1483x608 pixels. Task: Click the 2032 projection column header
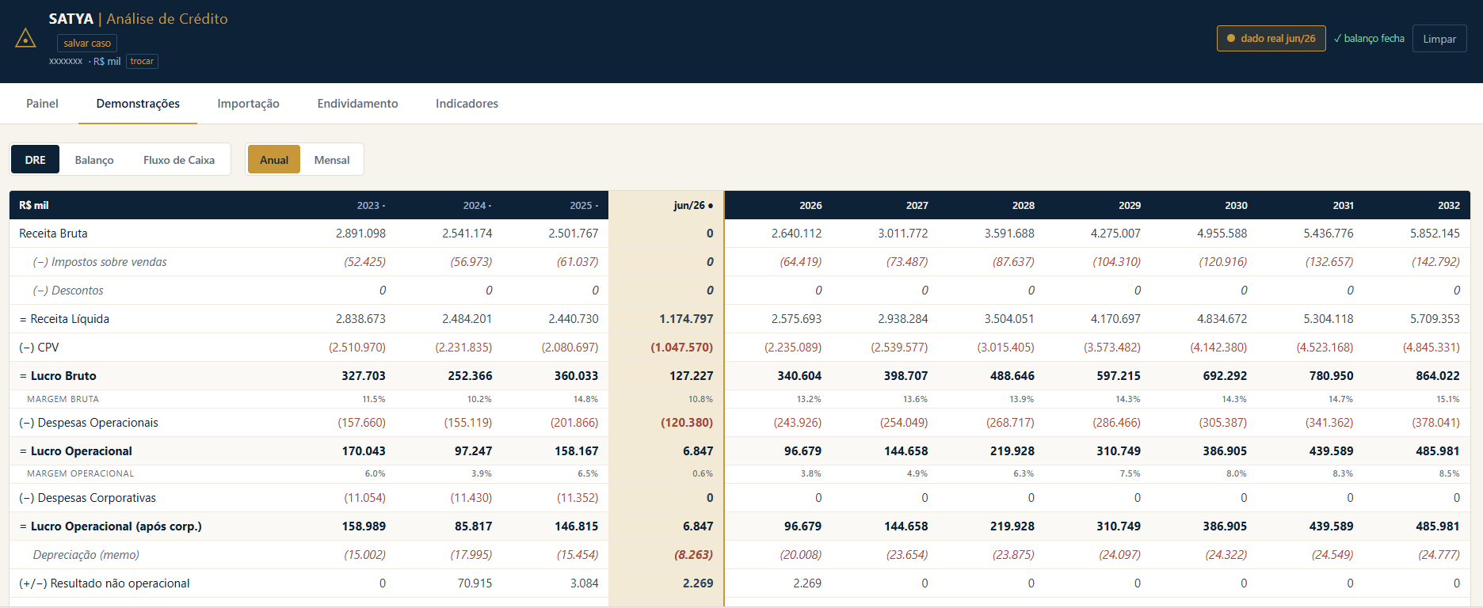[1449, 206]
